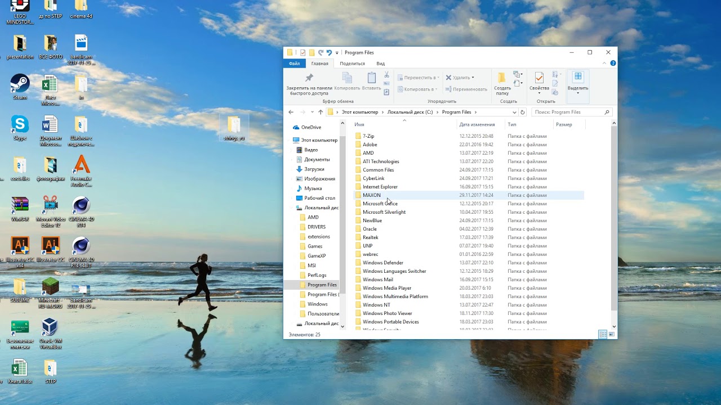Click the Вставить paste clipboard icon
The height and width of the screenshot is (405, 721).
coord(372,78)
